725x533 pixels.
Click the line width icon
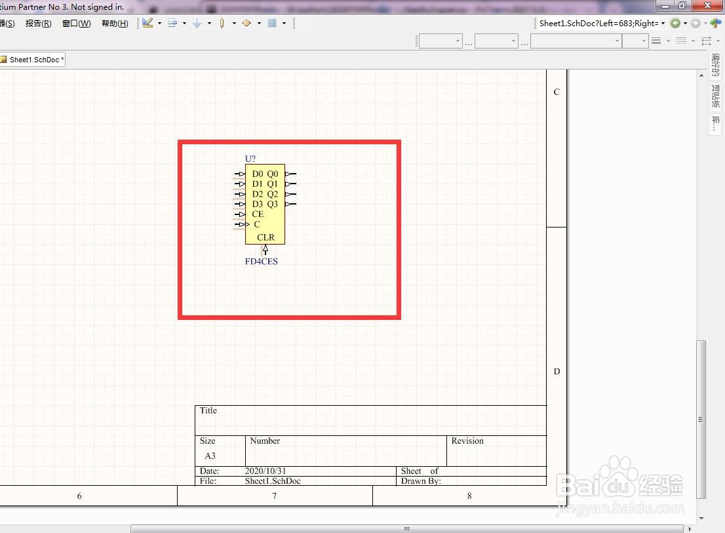[656, 41]
